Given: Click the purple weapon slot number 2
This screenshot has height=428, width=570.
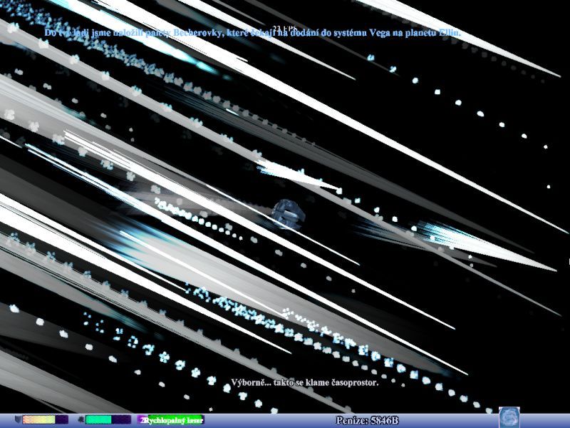Looking at the screenshot, I should [142, 420].
